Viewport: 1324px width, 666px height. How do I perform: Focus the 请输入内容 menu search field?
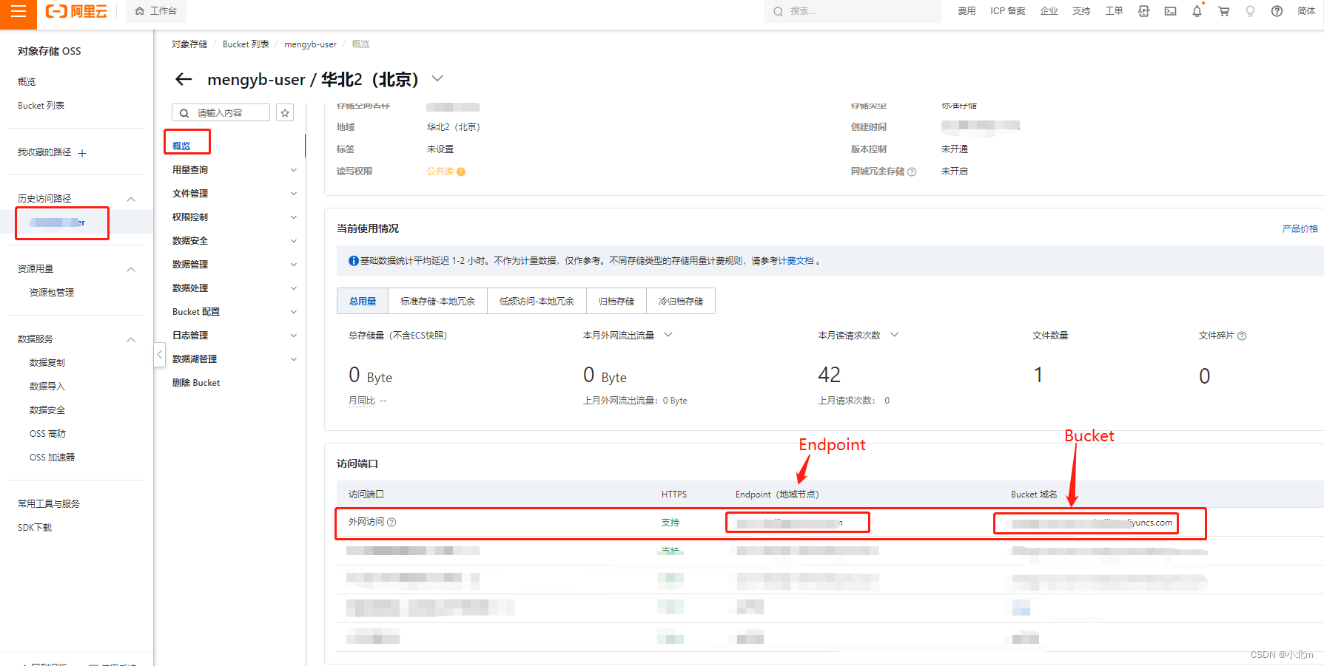point(221,112)
